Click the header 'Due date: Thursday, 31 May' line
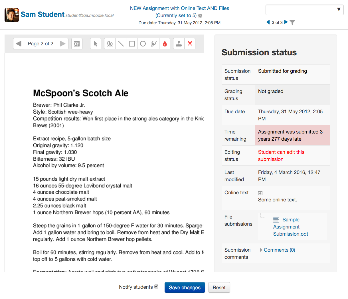 coord(179,23)
